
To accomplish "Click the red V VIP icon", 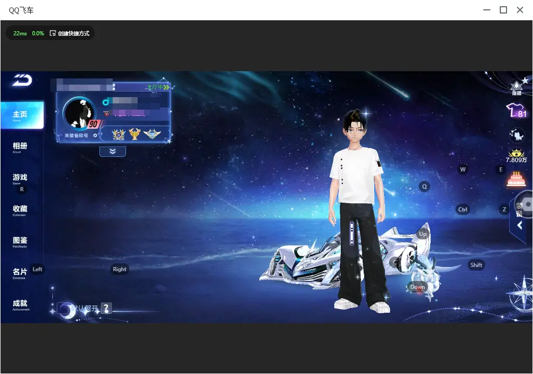I will pos(106,114).
